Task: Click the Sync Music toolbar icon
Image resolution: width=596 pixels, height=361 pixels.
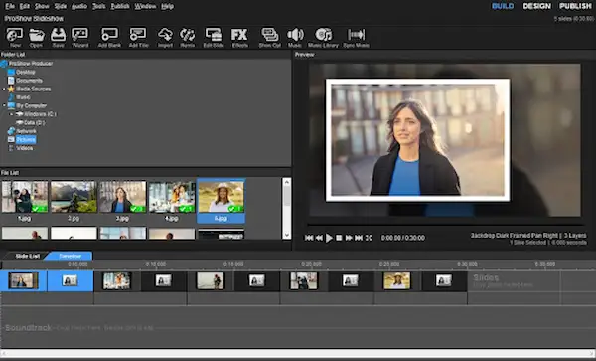Action: coord(357,38)
